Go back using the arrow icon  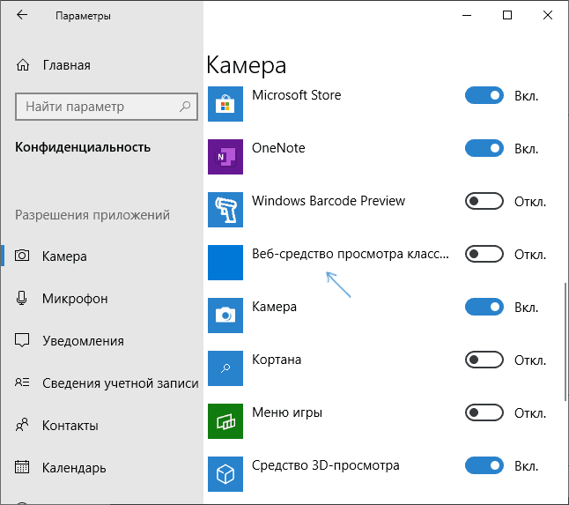coord(22,15)
